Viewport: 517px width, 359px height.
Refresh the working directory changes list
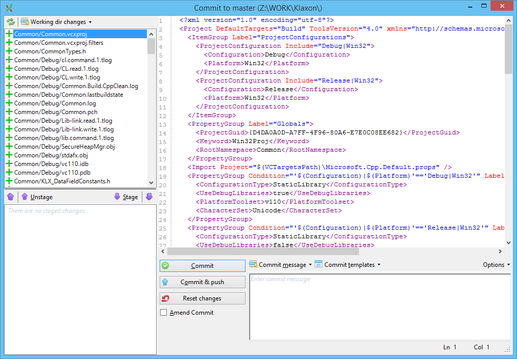11,22
